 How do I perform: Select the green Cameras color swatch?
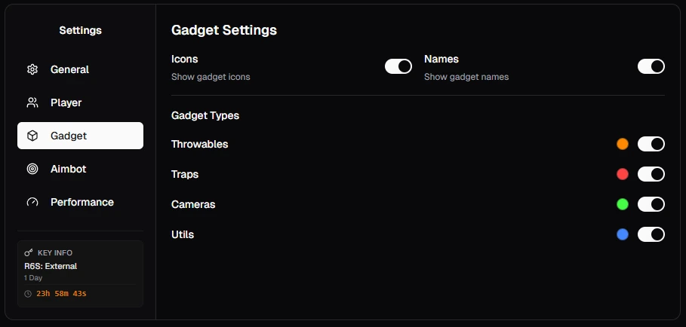[623, 204]
